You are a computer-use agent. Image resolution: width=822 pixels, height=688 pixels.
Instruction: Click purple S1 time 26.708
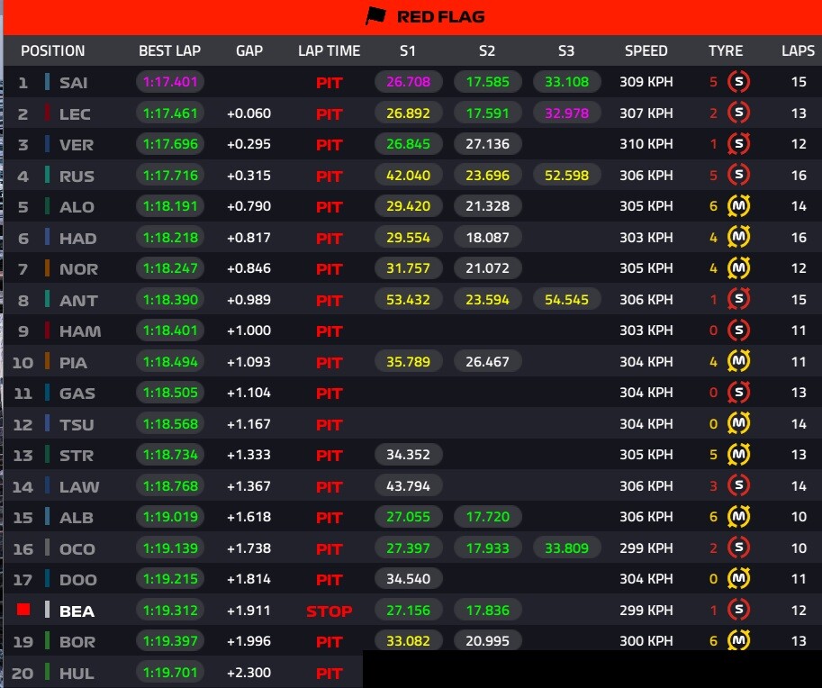[x=409, y=82]
